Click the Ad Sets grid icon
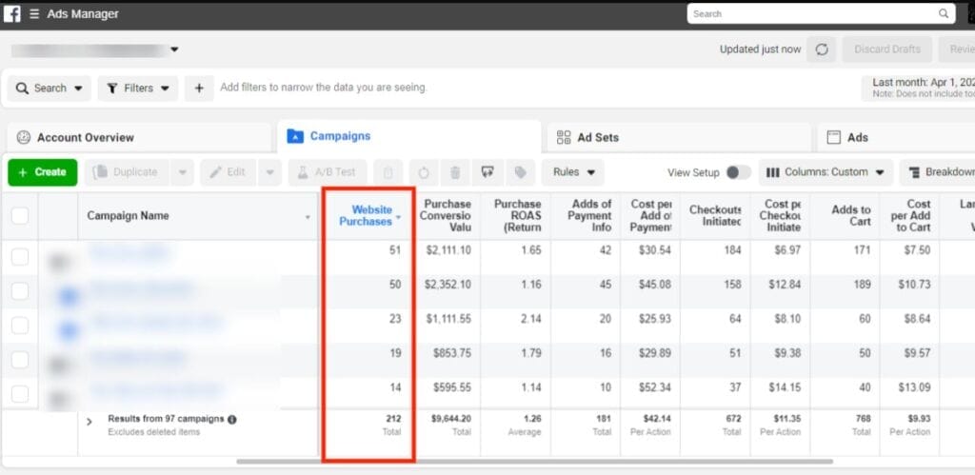This screenshot has height=475, width=975. (x=564, y=137)
